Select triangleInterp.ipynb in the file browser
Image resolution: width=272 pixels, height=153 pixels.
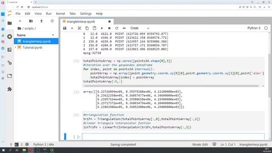[x=36, y=41]
